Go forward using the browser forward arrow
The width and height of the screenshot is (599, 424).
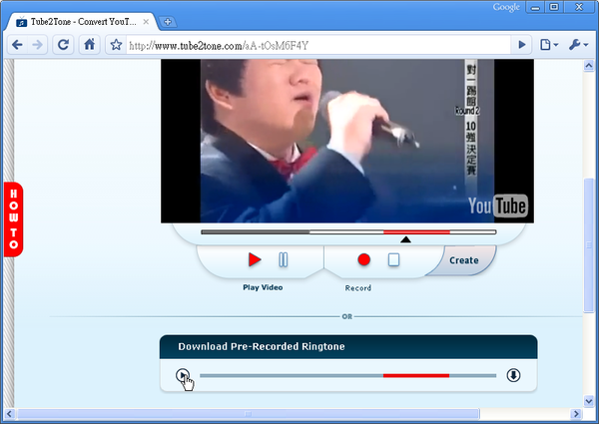point(38,45)
